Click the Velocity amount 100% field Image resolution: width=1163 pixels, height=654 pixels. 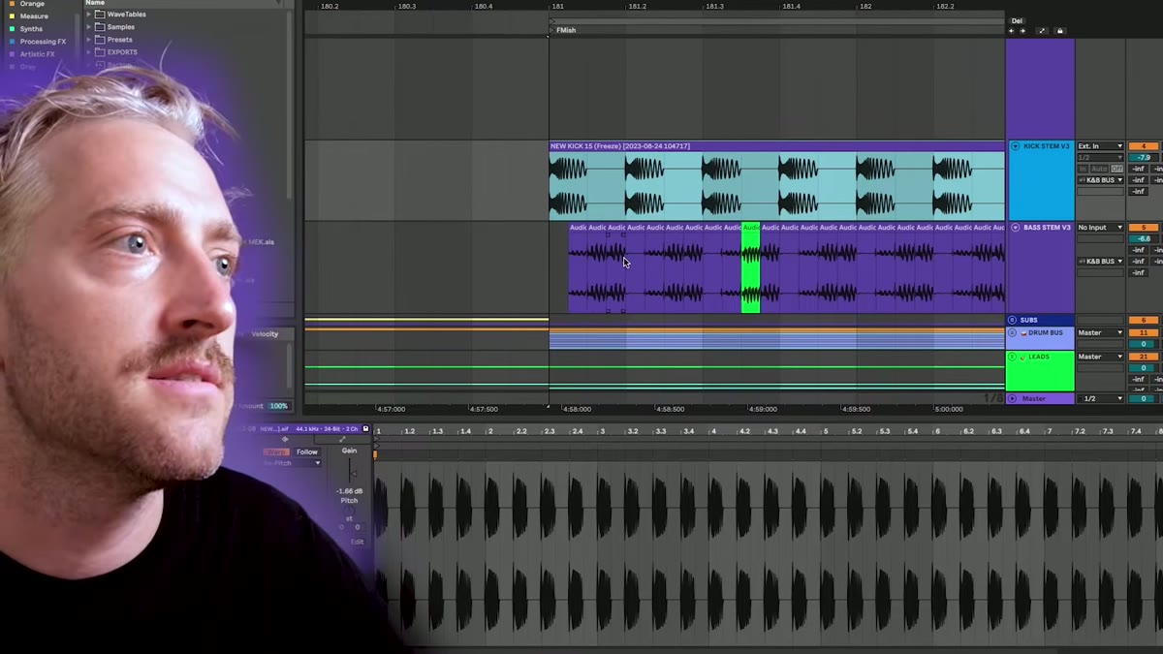point(278,406)
